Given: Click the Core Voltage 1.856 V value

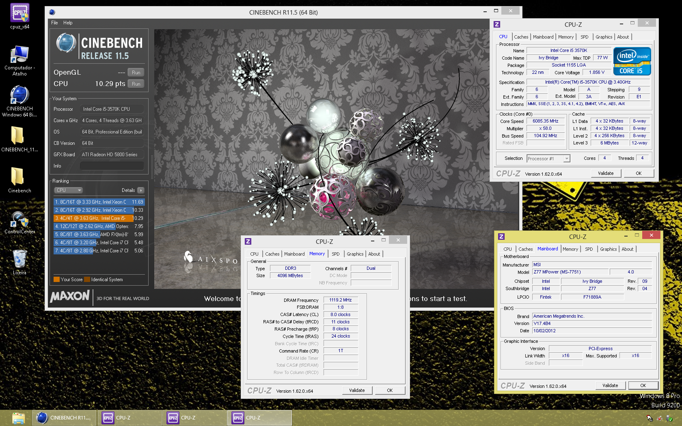Looking at the screenshot, I should coord(597,73).
